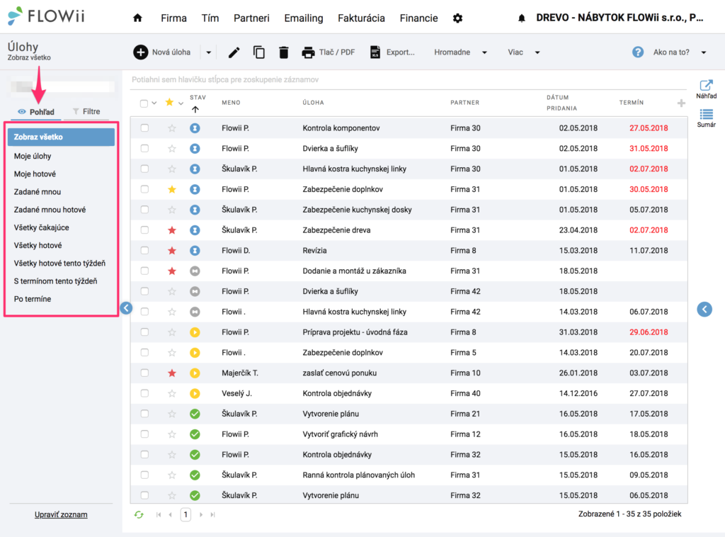This screenshot has width=725, height=537.
Task: Open the Emailing menu
Action: (303, 18)
